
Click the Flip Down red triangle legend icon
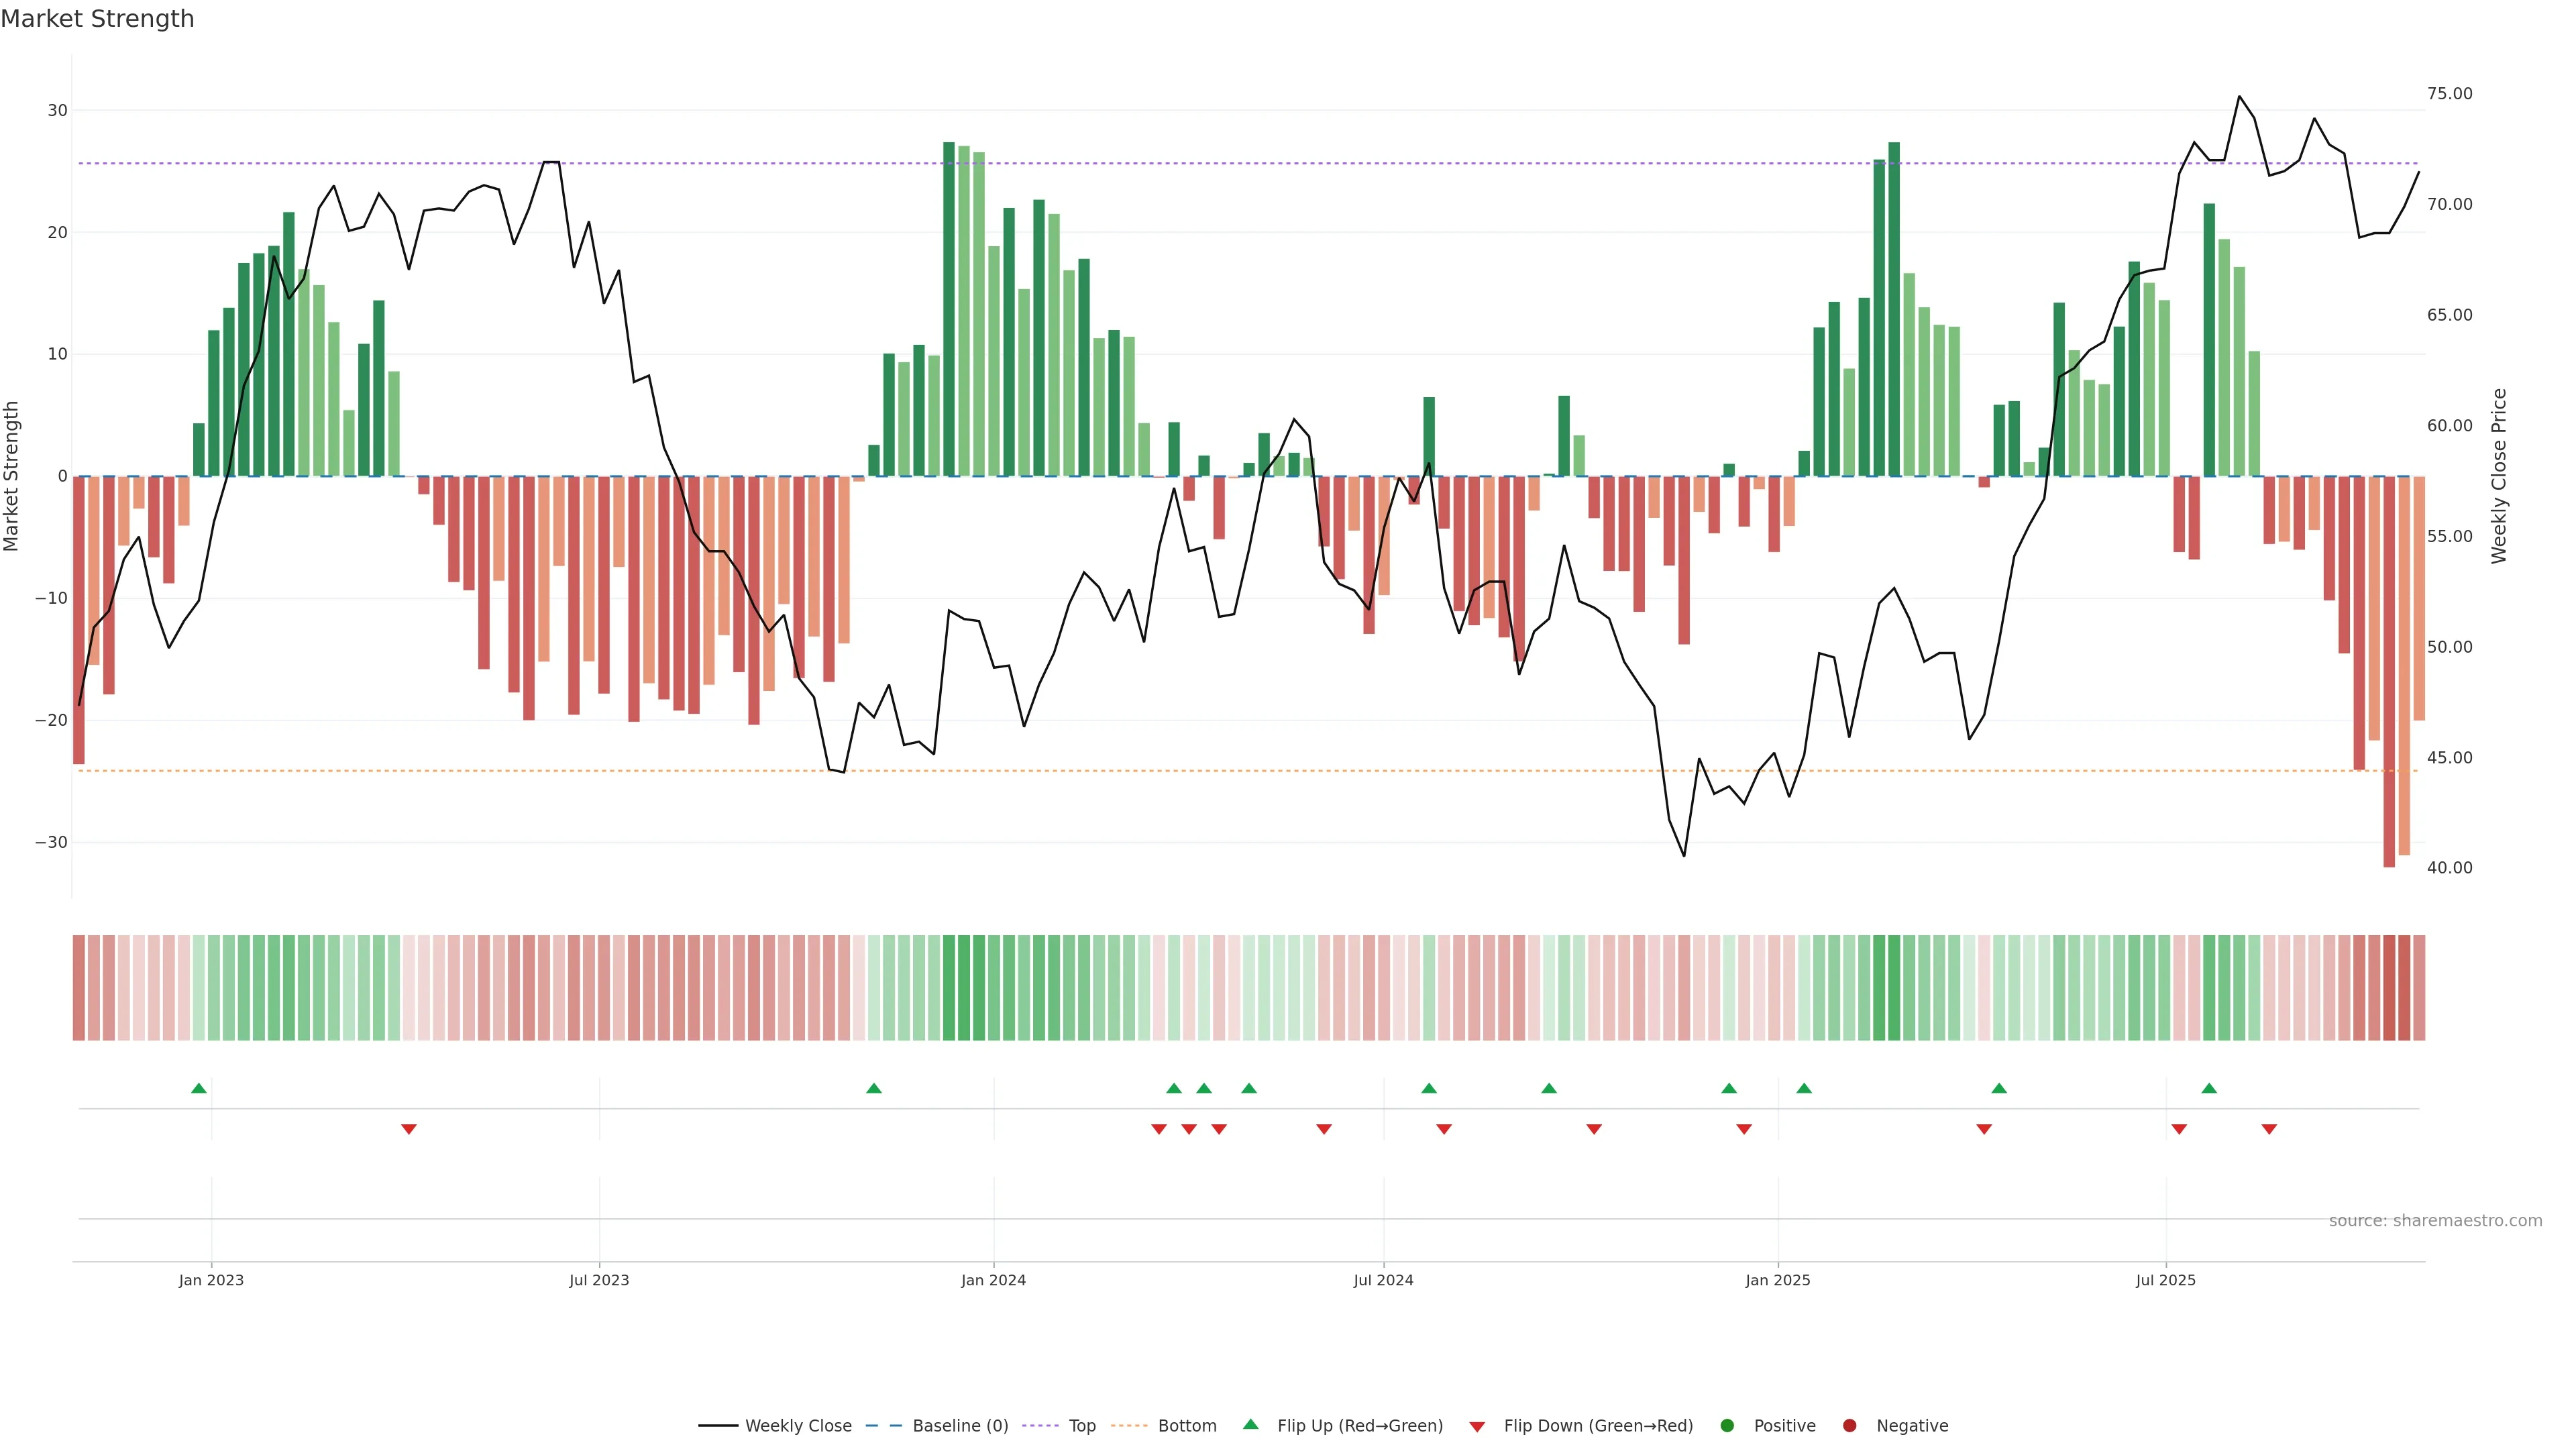click(1477, 1427)
